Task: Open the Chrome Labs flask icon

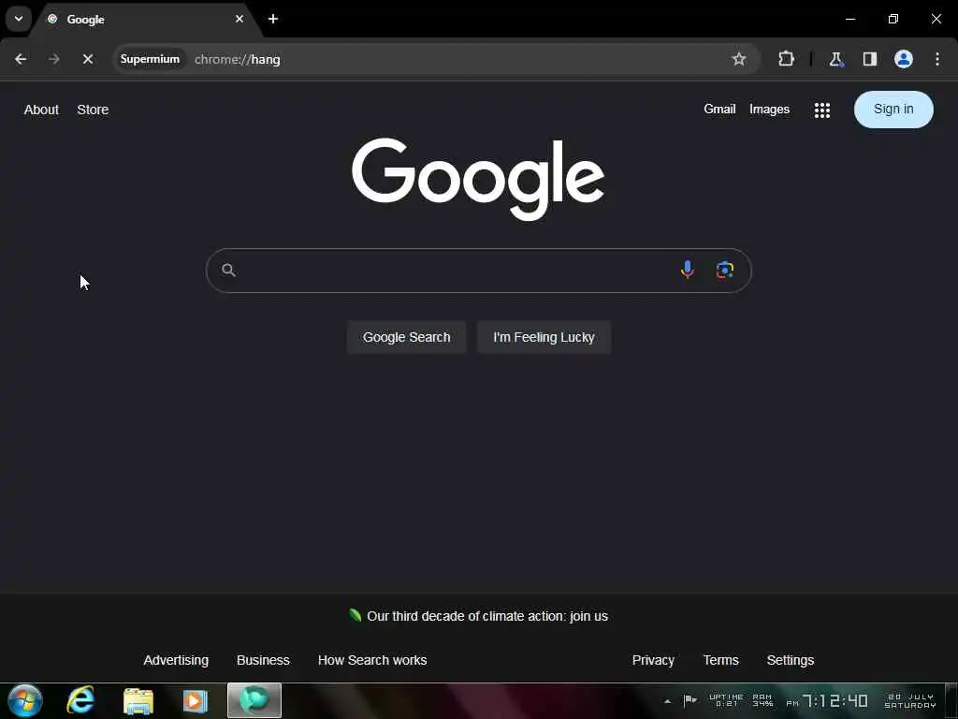Action: [835, 59]
